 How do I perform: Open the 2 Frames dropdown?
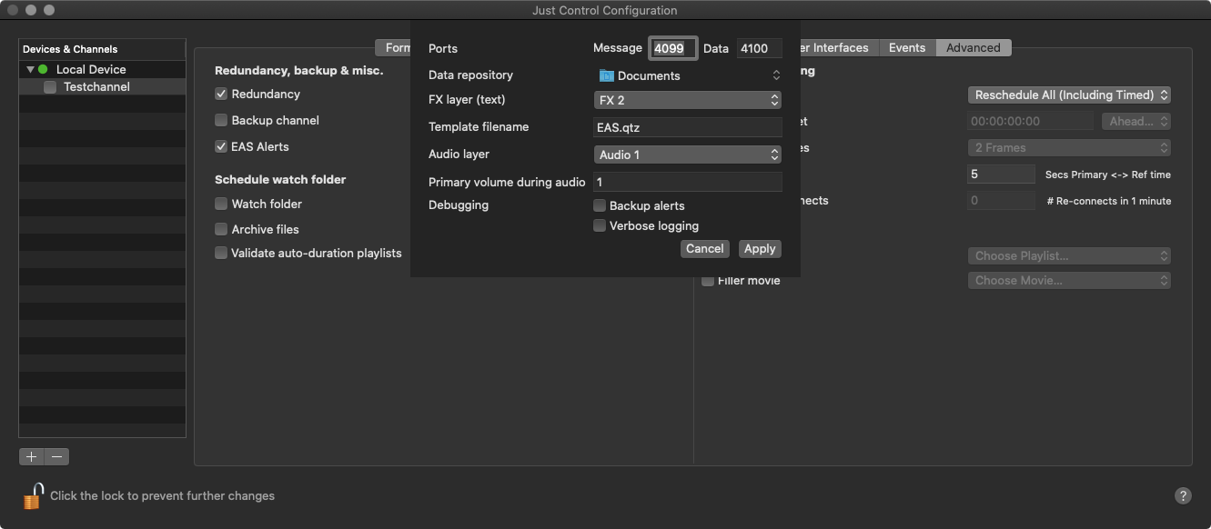[x=1069, y=147]
